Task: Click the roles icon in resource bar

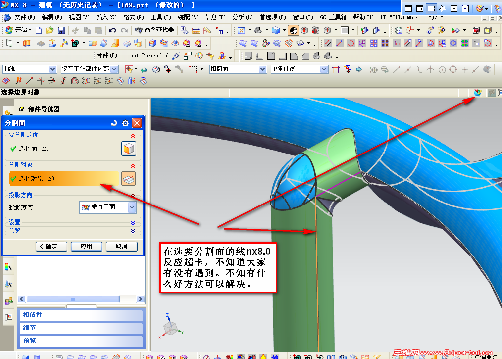Action: pyautogui.click(x=8, y=301)
